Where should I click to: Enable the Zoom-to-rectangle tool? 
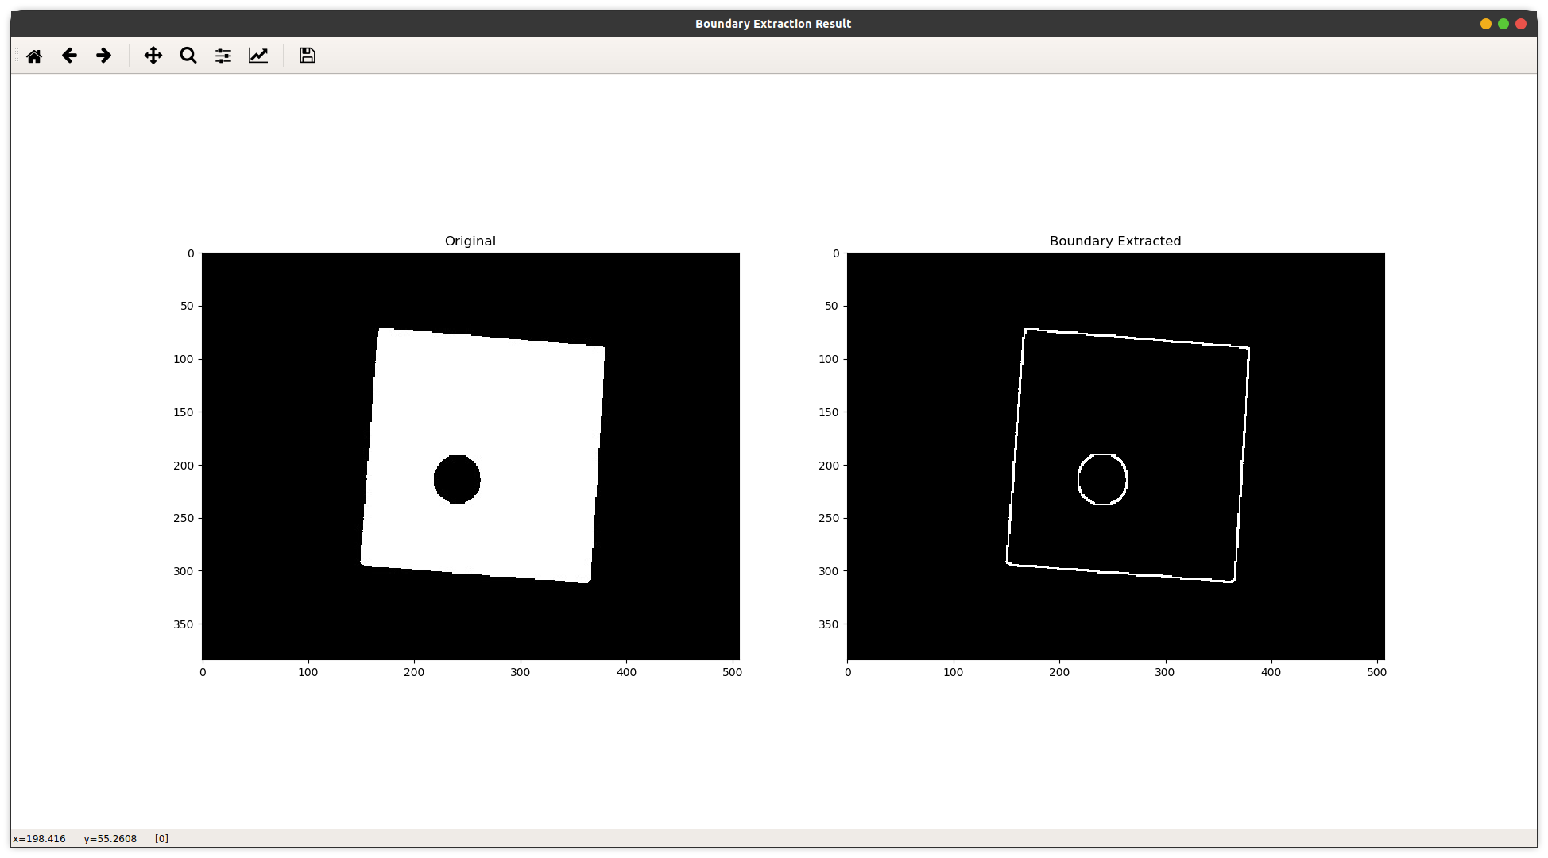[188, 56]
